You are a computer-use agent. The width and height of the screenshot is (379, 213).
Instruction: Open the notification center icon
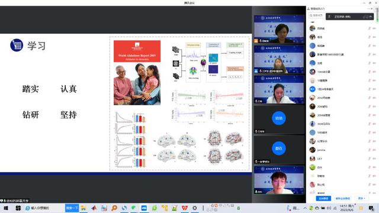[x=371, y=208]
